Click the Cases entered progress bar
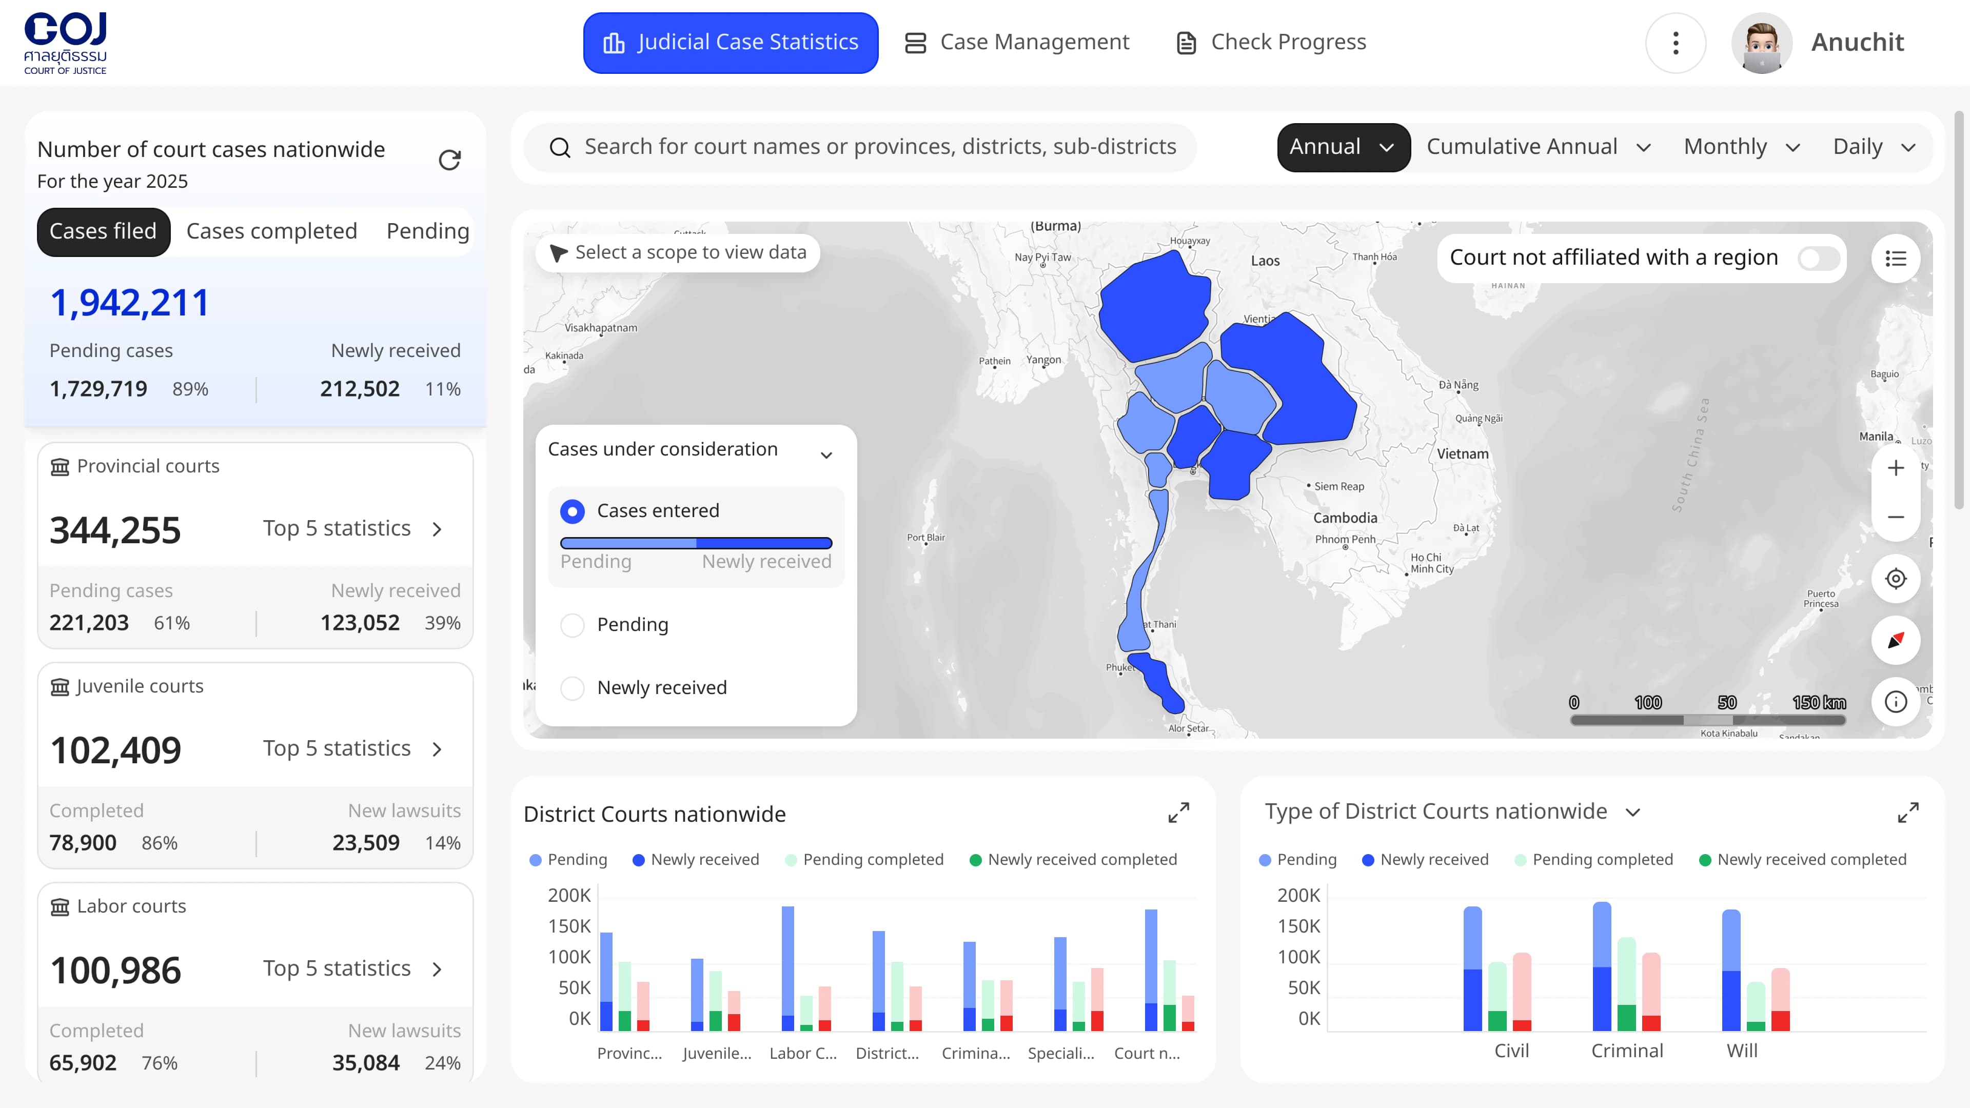The width and height of the screenshot is (1970, 1108). tap(696, 544)
